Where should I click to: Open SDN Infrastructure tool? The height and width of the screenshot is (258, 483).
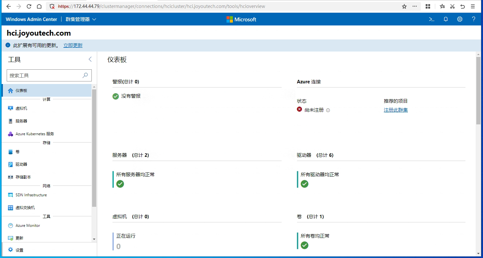click(47, 195)
